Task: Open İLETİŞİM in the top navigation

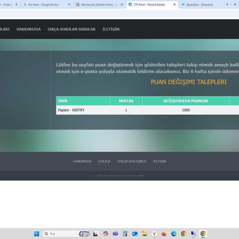Action: (x=111, y=29)
